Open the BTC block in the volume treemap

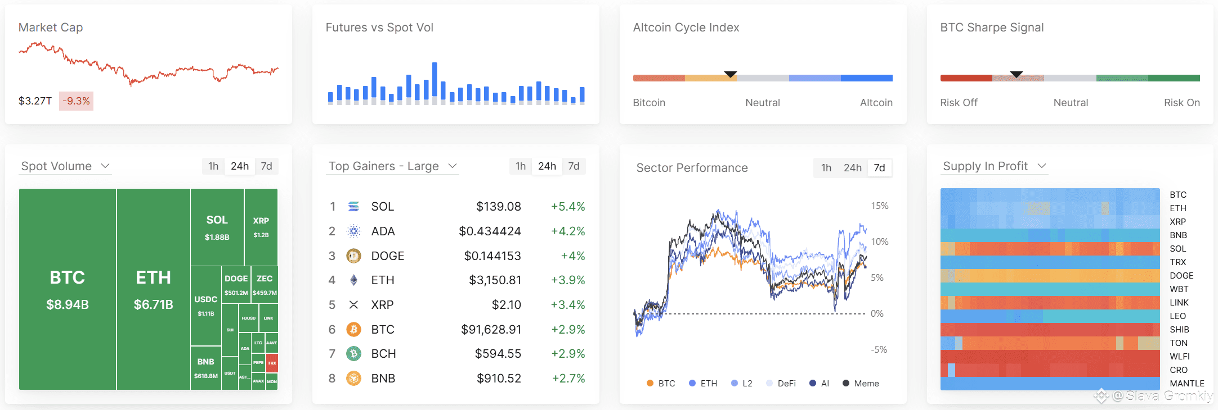click(68, 289)
